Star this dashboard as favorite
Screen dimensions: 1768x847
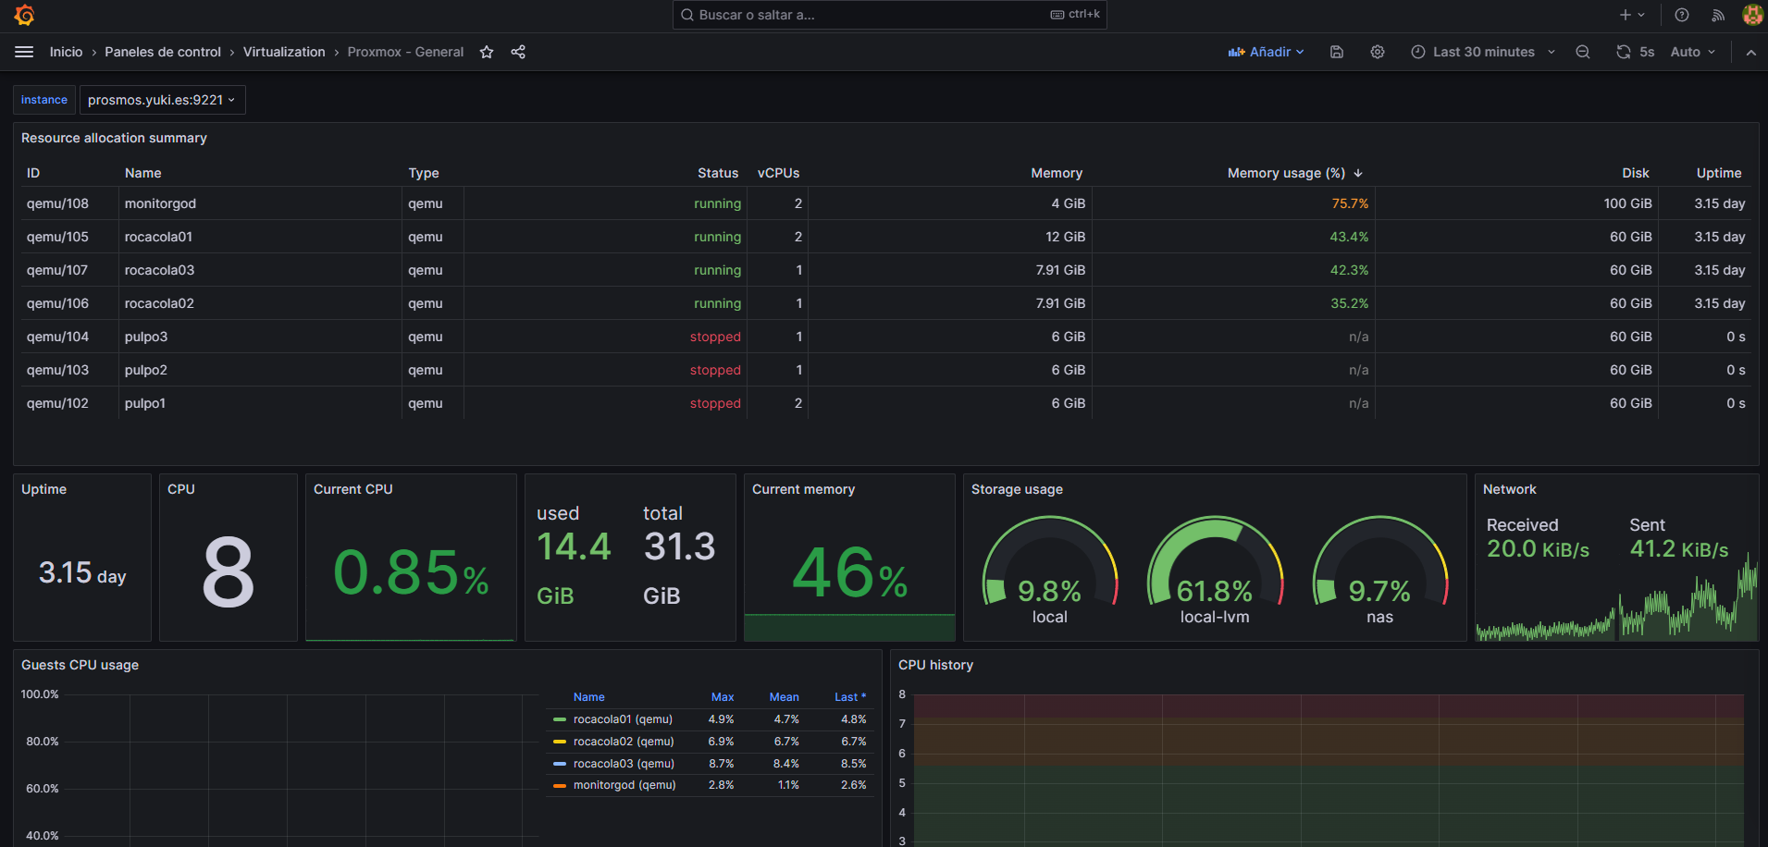(487, 52)
